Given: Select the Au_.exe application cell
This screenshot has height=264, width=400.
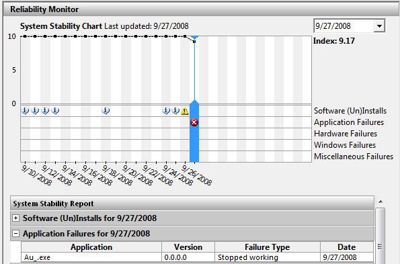Looking at the screenshot, I should [91, 257].
